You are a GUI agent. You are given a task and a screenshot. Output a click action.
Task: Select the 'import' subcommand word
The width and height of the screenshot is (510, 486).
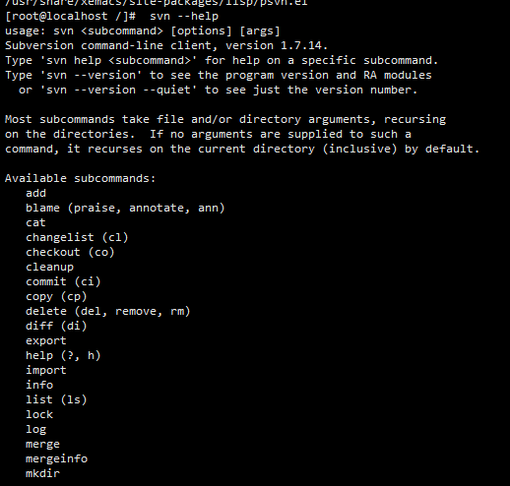point(46,370)
